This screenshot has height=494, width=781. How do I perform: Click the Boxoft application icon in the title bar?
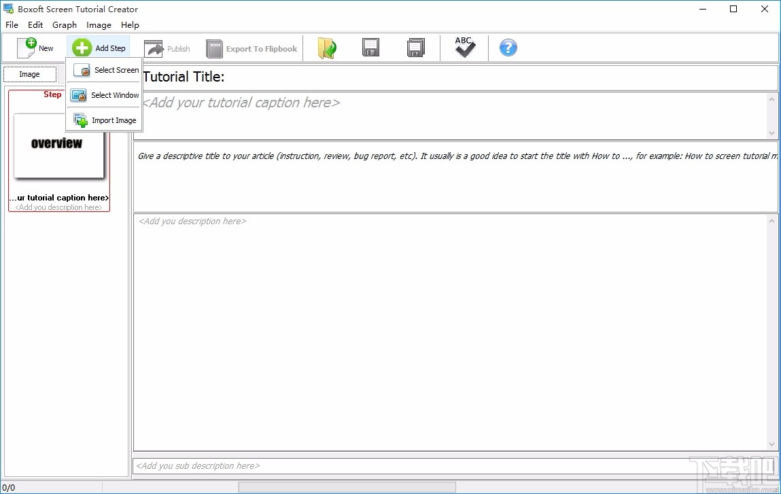tap(7, 9)
